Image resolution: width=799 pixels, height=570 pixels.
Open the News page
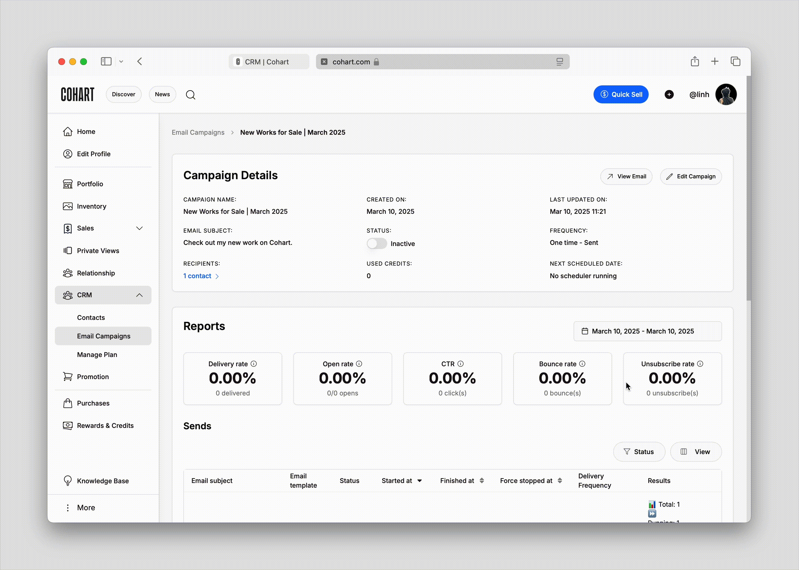pos(162,94)
